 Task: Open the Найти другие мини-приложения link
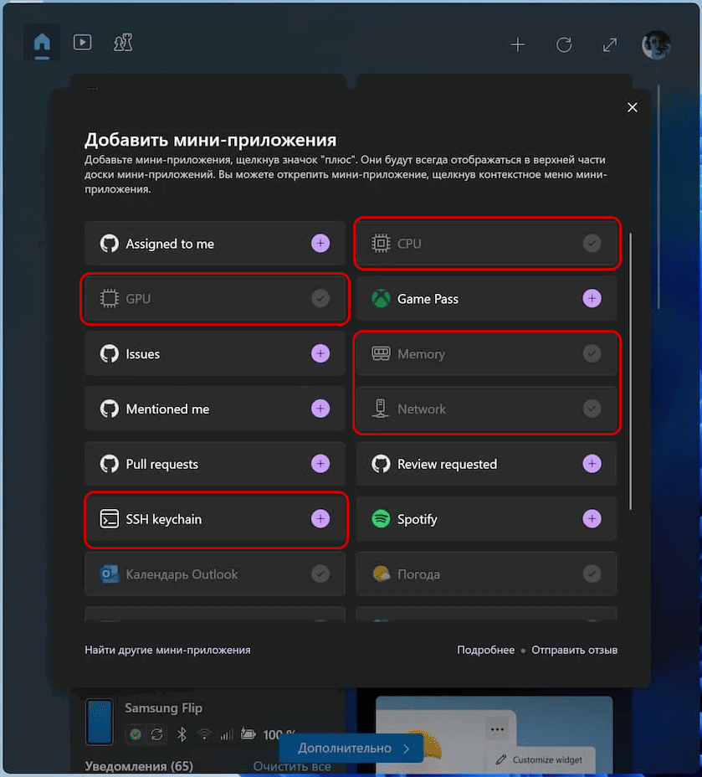pyautogui.click(x=167, y=650)
